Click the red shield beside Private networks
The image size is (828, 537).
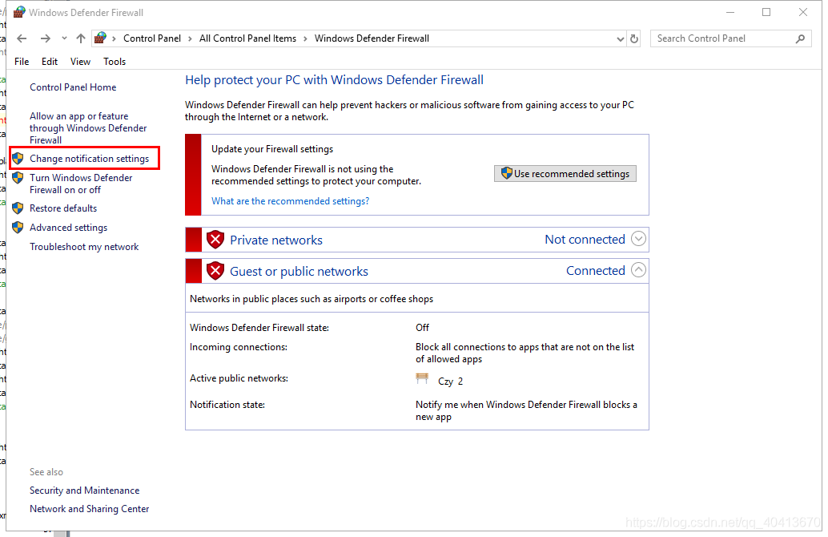pyautogui.click(x=215, y=240)
